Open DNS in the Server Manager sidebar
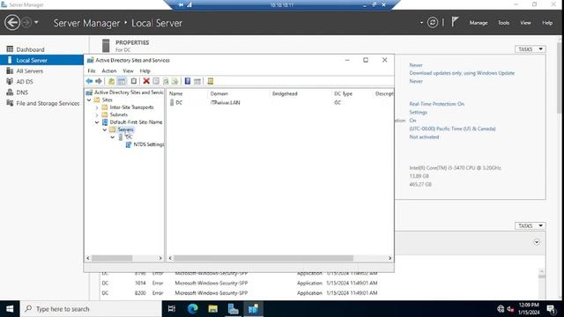The width and height of the screenshot is (564, 317). [x=22, y=92]
